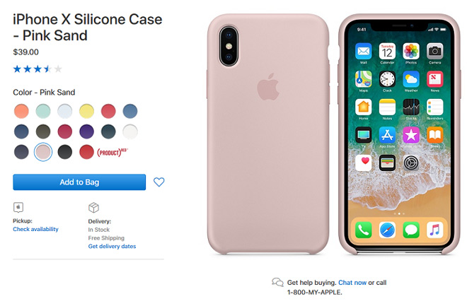Click the Apple Store pickup icon

point(18,207)
